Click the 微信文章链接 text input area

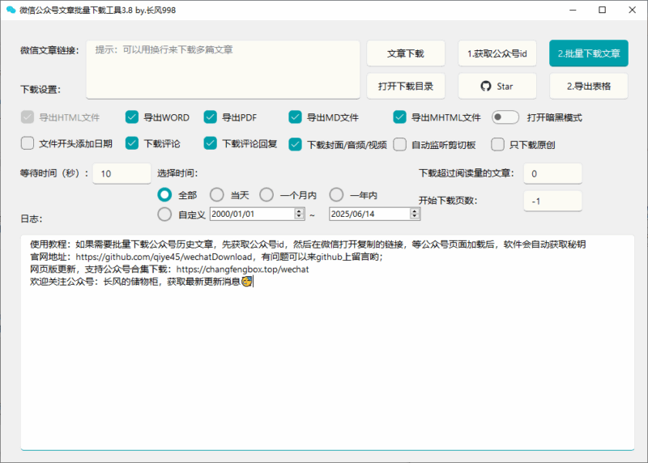(223, 70)
